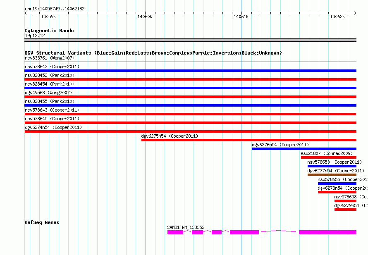368x255 pixels.
Task: Click the nsv828454 (Park2010) label
Action: pyautogui.click(x=50, y=84)
